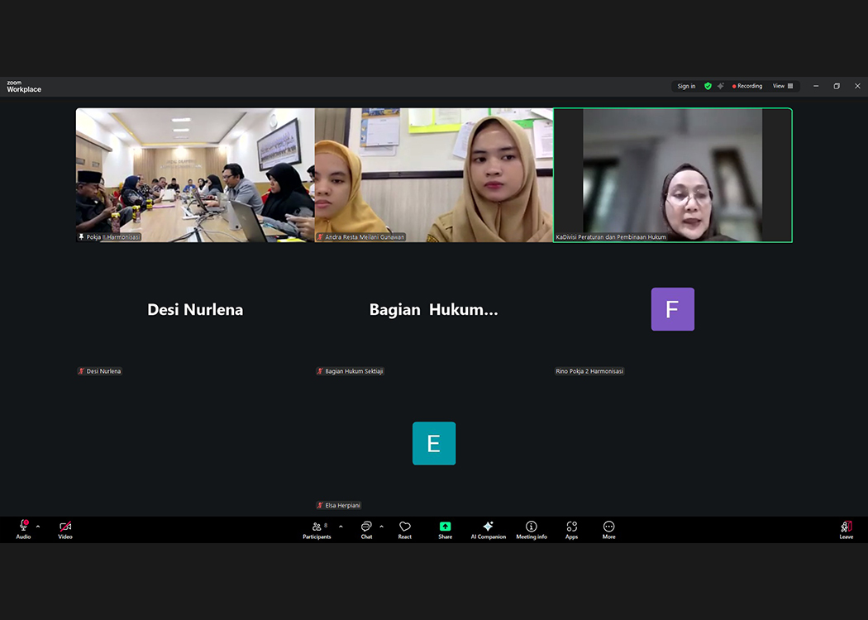This screenshot has width=868, height=620.
Task: Open the Apps menu
Action: (571, 530)
